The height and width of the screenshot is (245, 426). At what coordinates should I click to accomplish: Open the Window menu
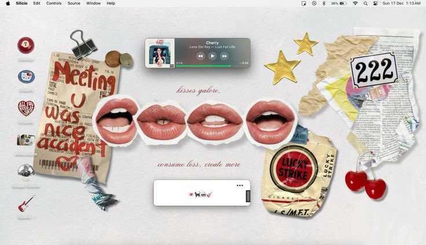click(x=93, y=3)
